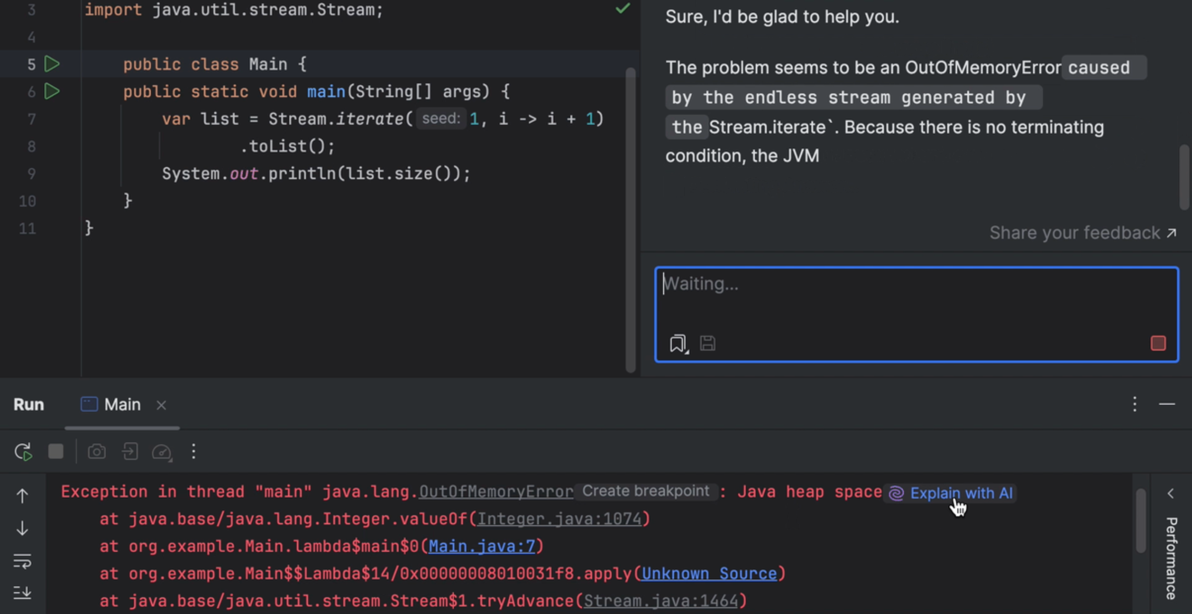The height and width of the screenshot is (614, 1192).
Task: Switch to the Main run tab
Action: (x=122, y=404)
